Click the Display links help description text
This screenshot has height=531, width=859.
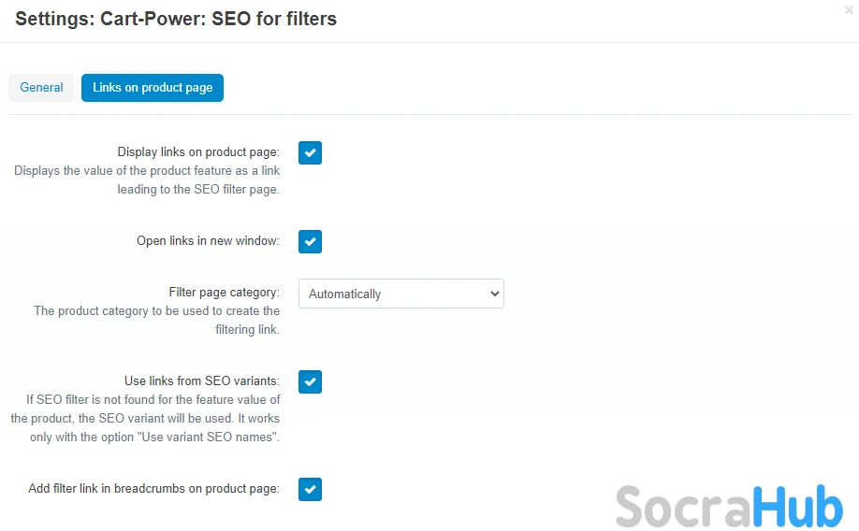pos(147,180)
